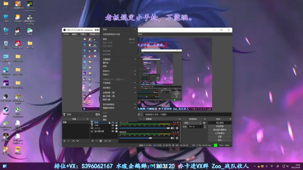Click the 退出 button in controls
303x170 pixels.
click(220, 140)
